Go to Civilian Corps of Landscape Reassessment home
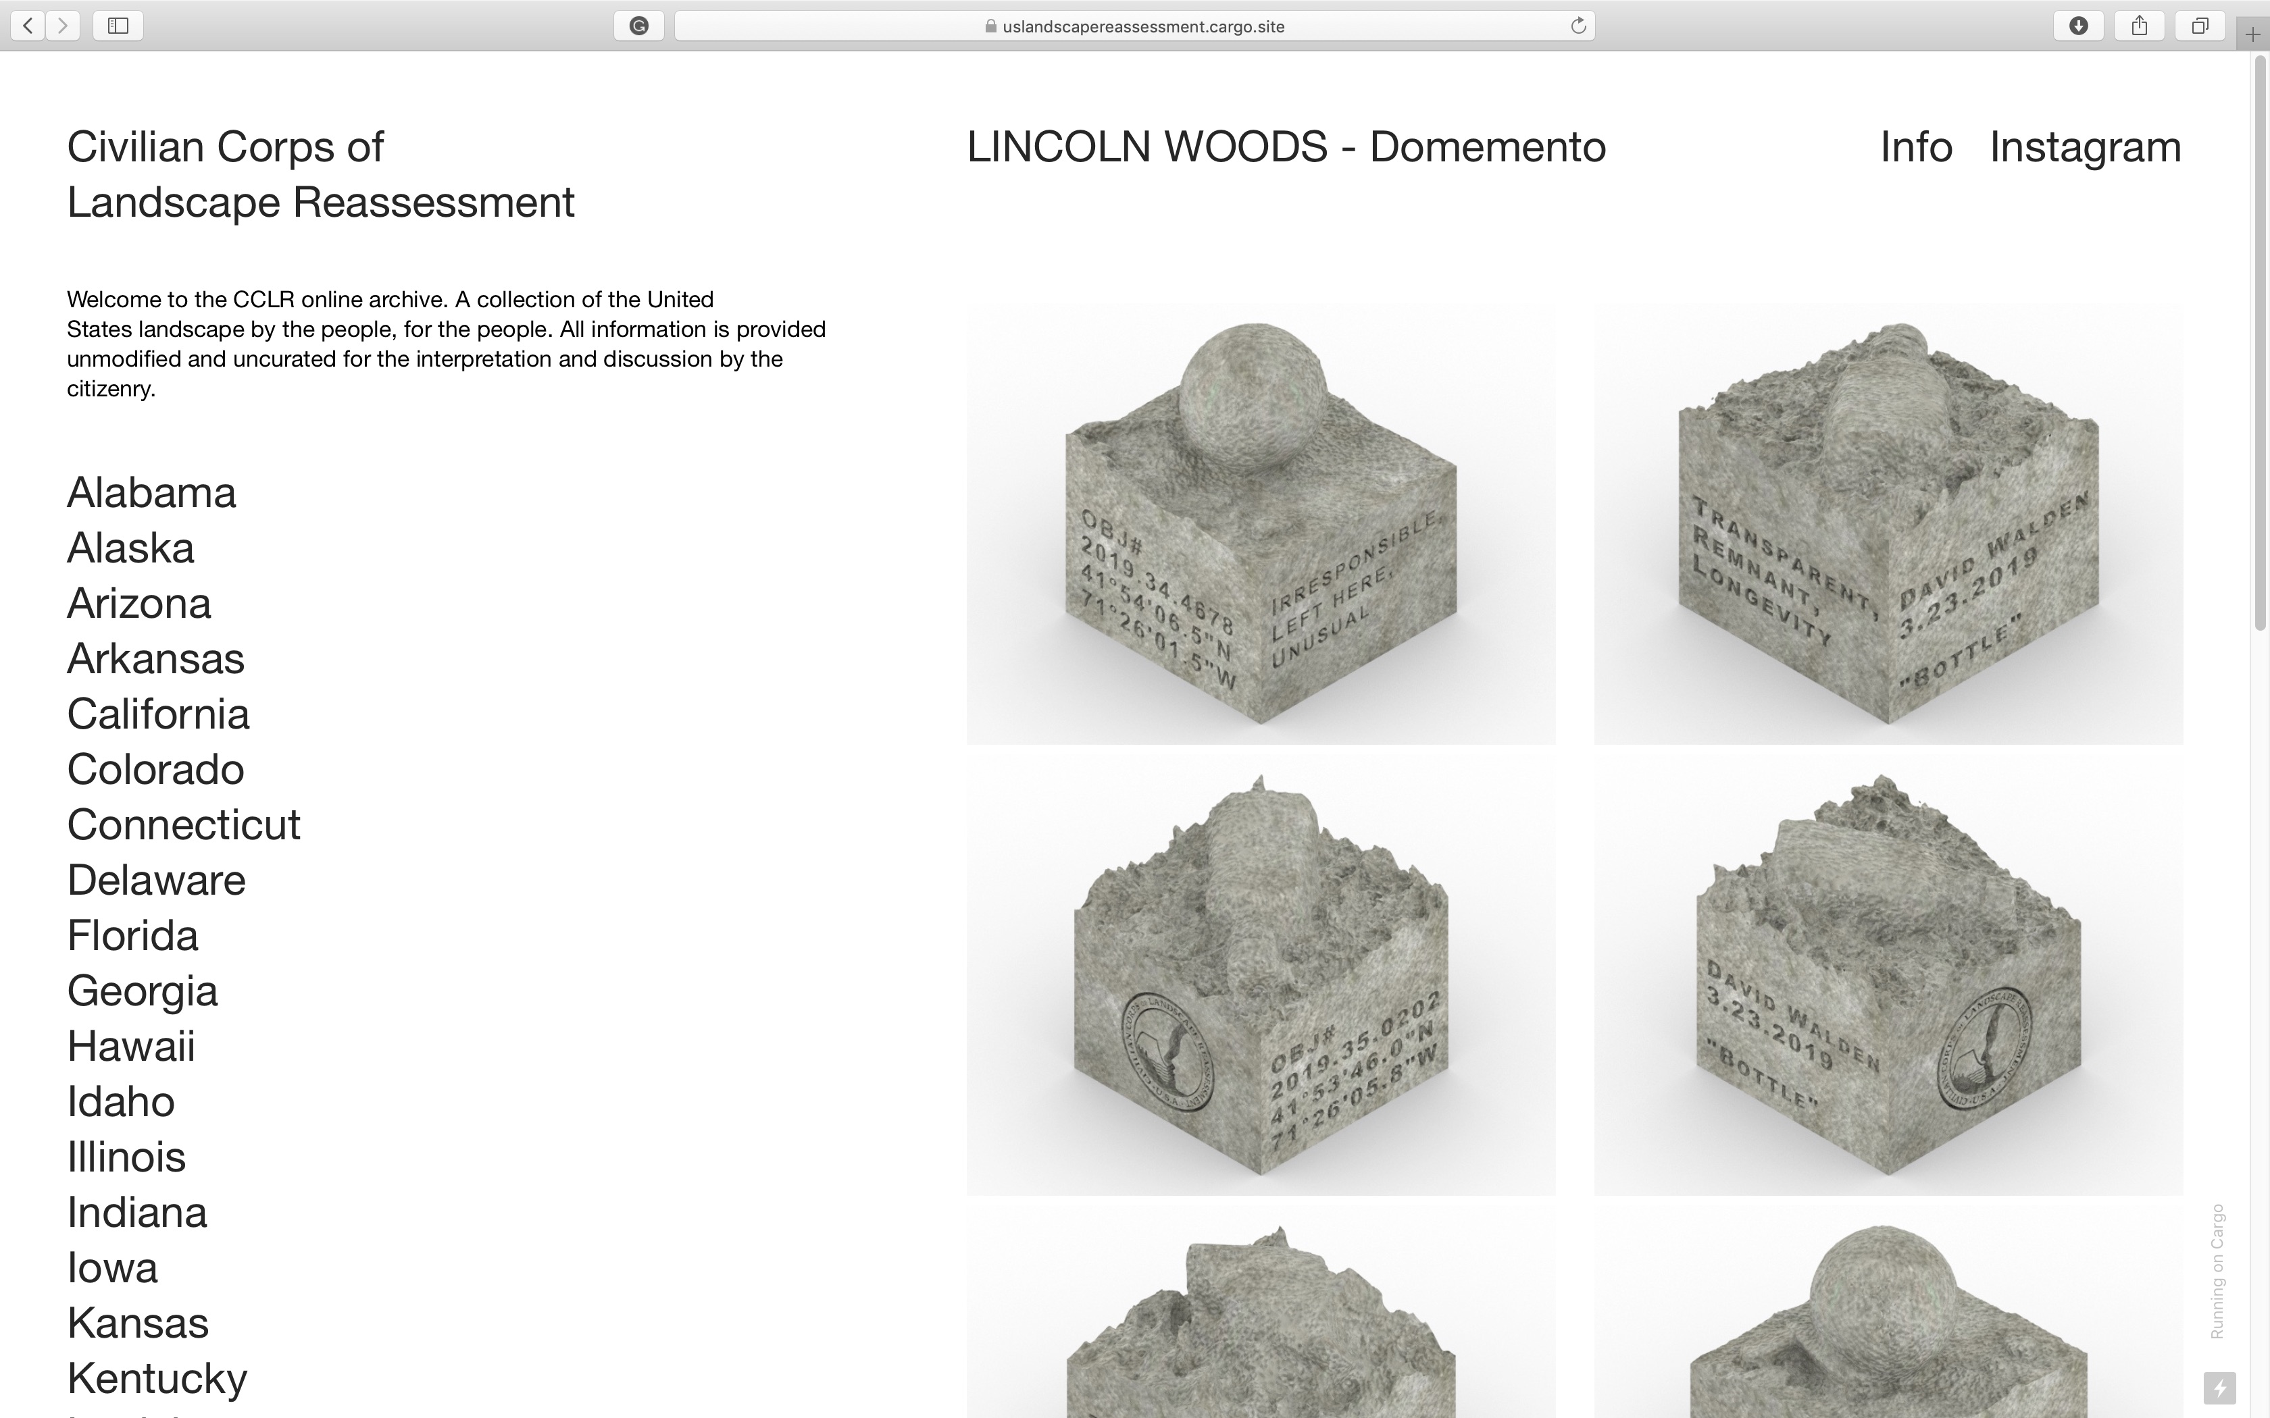This screenshot has width=2270, height=1418. point(320,174)
